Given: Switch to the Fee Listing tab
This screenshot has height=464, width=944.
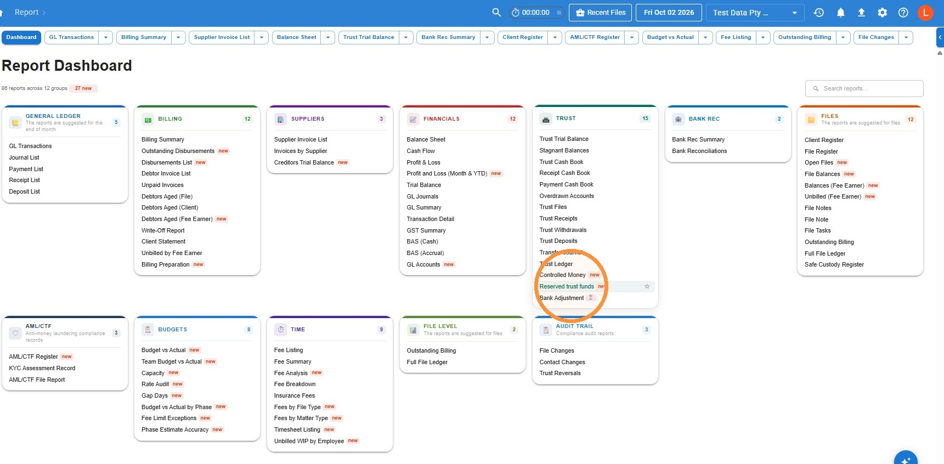Looking at the screenshot, I should [736, 37].
